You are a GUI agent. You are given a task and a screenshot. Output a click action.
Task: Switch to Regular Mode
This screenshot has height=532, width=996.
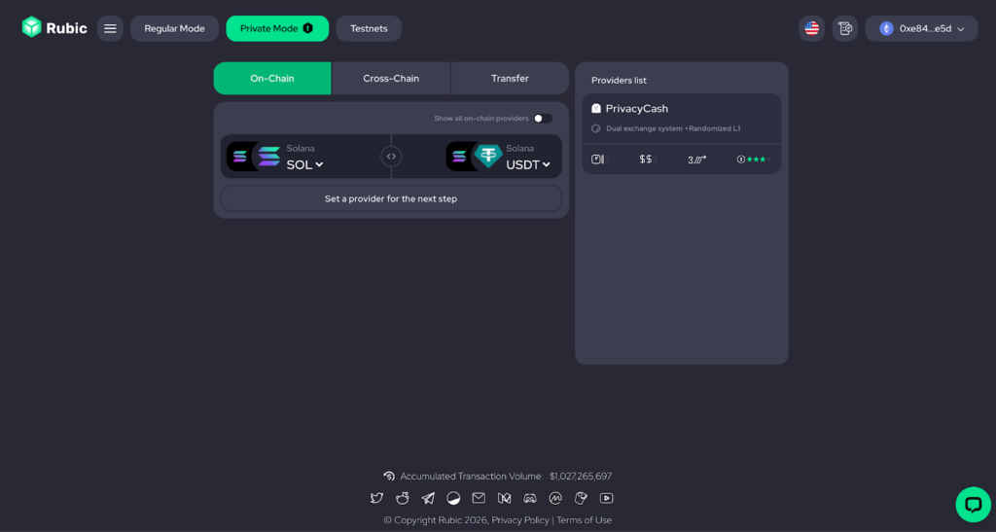click(174, 28)
